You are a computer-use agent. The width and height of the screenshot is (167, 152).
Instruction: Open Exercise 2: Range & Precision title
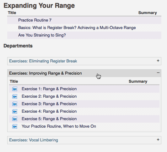tap(49, 96)
